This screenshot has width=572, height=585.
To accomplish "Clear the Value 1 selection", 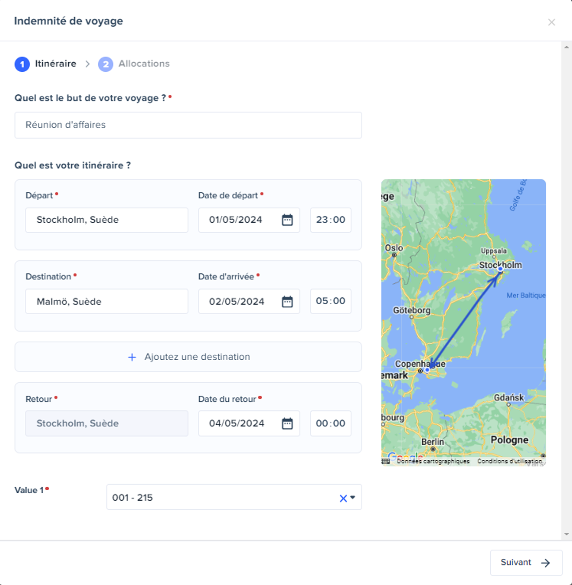I will click(x=343, y=498).
